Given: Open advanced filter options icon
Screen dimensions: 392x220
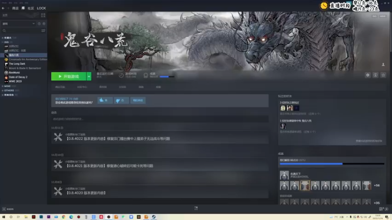Looking at the screenshot, I should pyautogui.click(x=43, y=30).
